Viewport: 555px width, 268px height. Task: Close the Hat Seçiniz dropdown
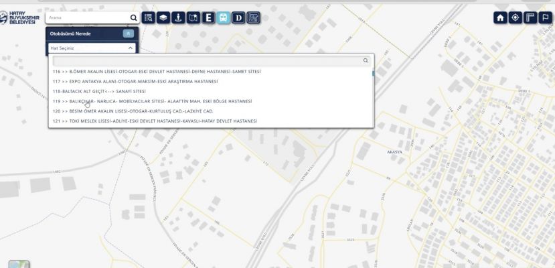[x=130, y=48]
